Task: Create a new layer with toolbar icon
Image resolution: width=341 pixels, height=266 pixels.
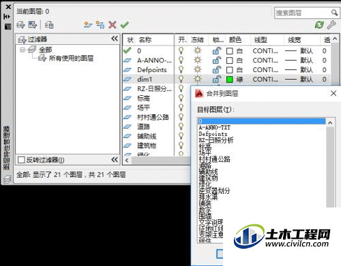Action: pyautogui.click(x=88, y=24)
